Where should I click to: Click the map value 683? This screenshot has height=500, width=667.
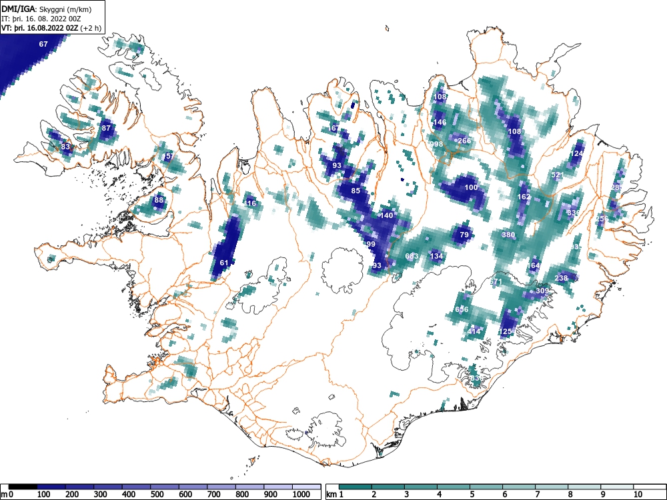pos(412,256)
